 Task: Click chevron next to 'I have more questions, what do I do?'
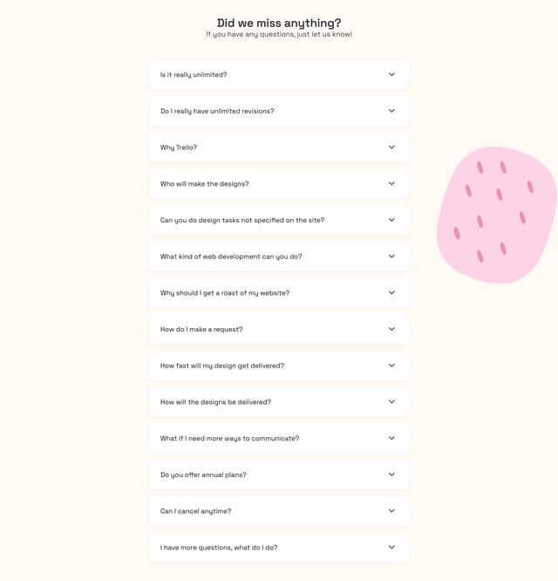click(x=391, y=548)
